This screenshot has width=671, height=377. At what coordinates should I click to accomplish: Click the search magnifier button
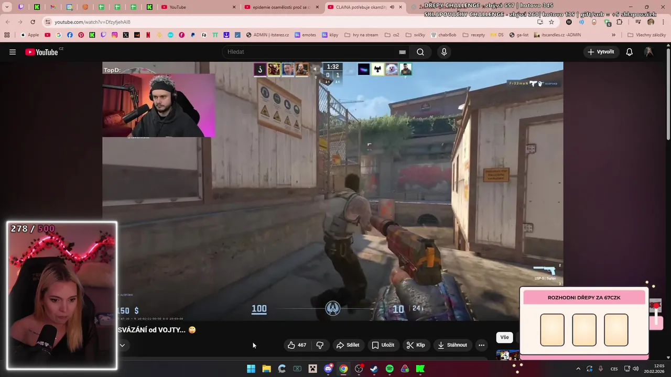[x=420, y=52]
